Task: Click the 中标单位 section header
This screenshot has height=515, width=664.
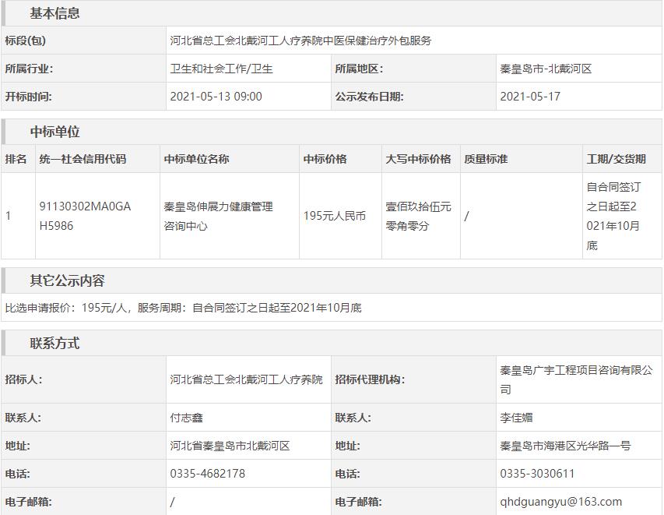Action: click(x=54, y=132)
